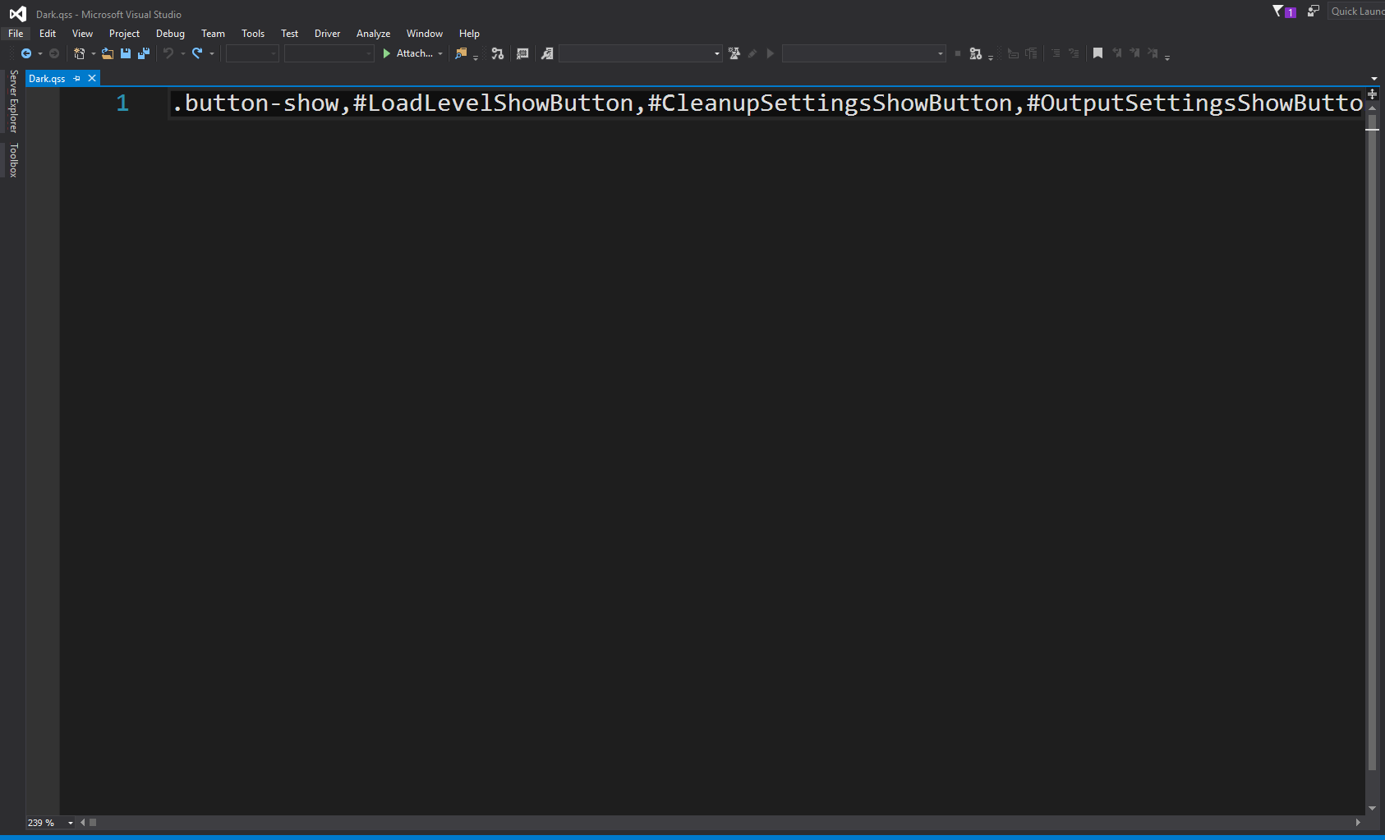The height and width of the screenshot is (840, 1385).
Task: Open a file with the Open File icon
Action: [x=108, y=53]
